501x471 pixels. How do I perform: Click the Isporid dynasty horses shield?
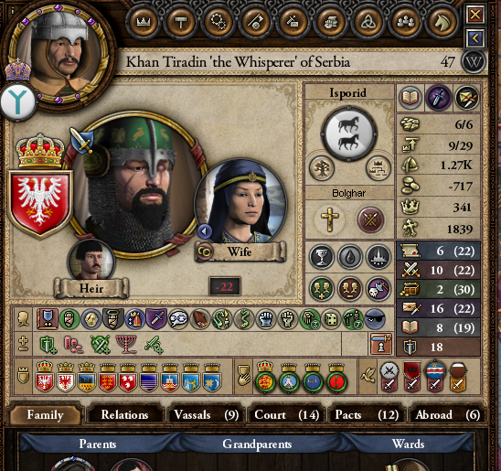(x=349, y=134)
